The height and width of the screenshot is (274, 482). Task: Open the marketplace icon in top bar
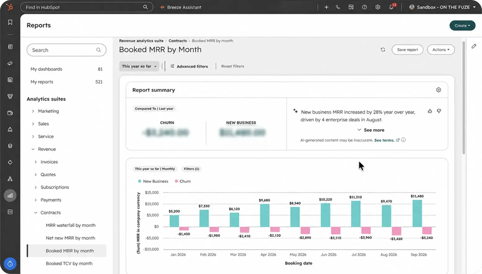tap(351, 7)
